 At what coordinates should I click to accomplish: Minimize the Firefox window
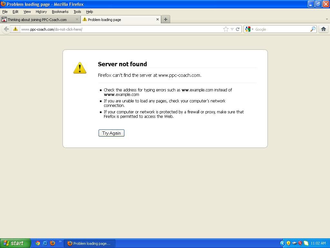(311, 4)
